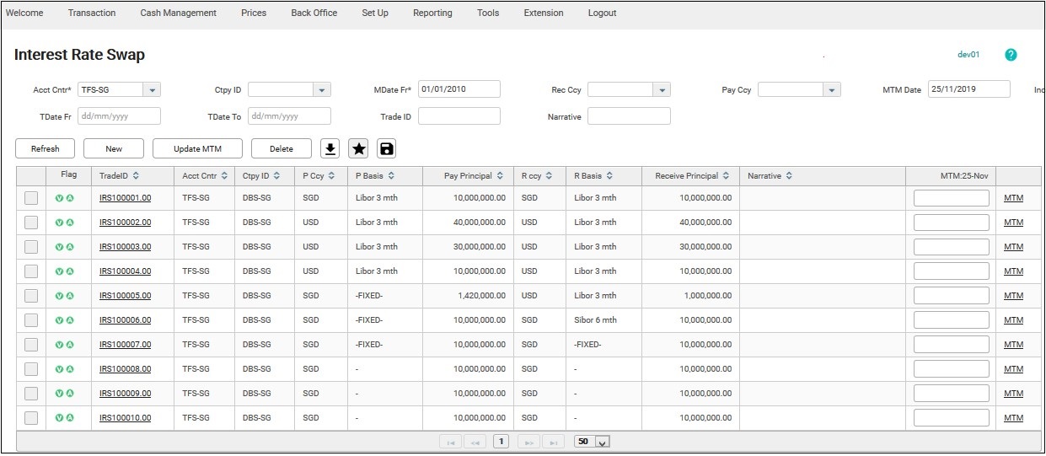Expand the Acct Cntr dropdown
Screen dimensions: 1046x456
point(151,90)
